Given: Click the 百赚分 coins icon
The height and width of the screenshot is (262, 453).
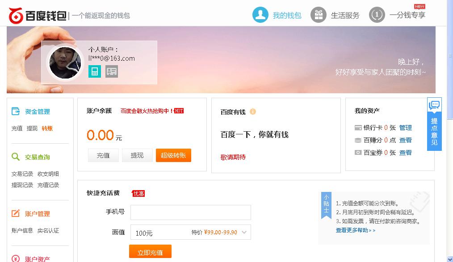Looking at the screenshot, I should [358, 140].
